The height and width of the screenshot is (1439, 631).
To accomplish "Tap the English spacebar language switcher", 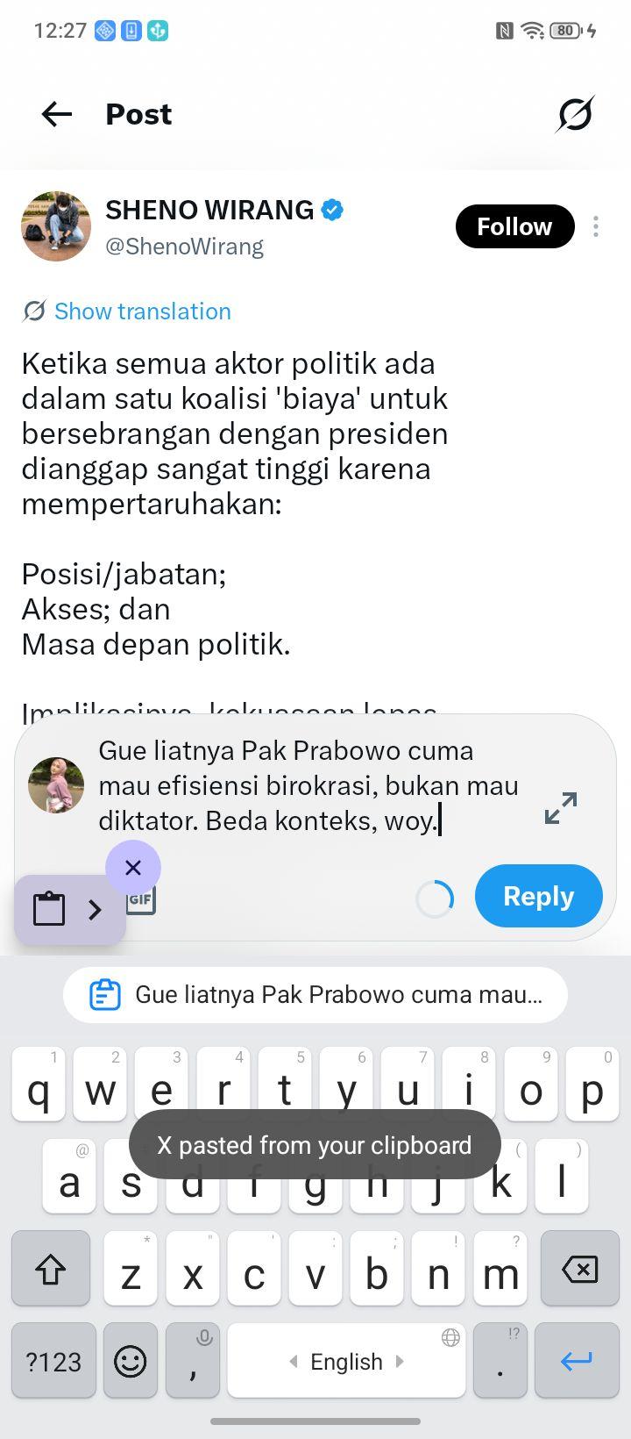I will coord(346,1361).
